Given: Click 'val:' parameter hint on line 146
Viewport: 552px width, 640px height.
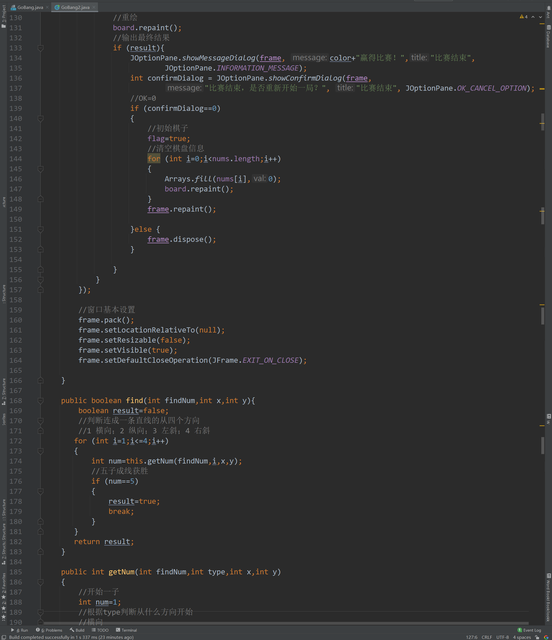Looking at the screenshot, I should 259,178.
